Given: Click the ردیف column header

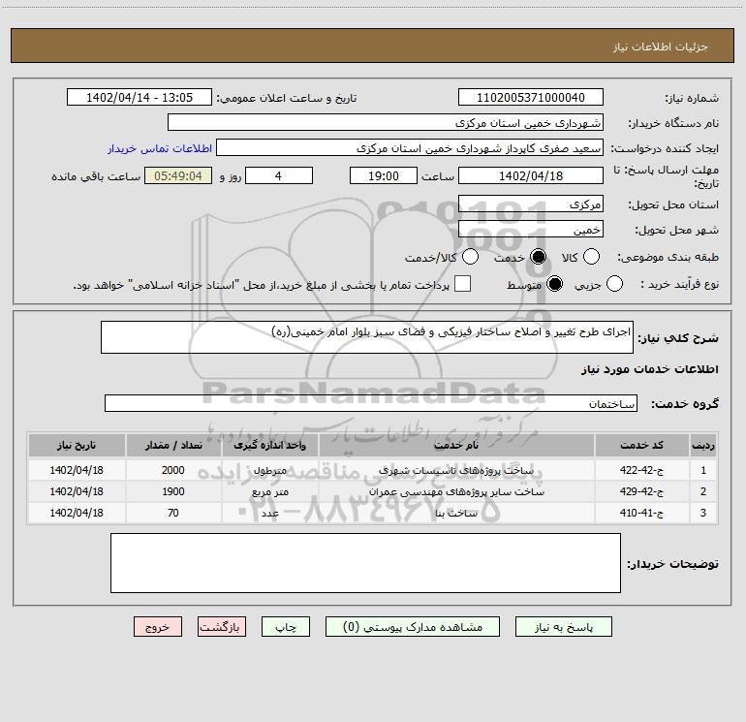Looking at the screenshot, I should [703, 446].
